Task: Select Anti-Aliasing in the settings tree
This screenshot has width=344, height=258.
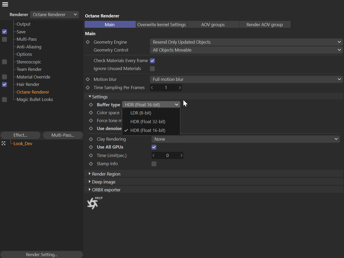Action: tap(29, 47)
